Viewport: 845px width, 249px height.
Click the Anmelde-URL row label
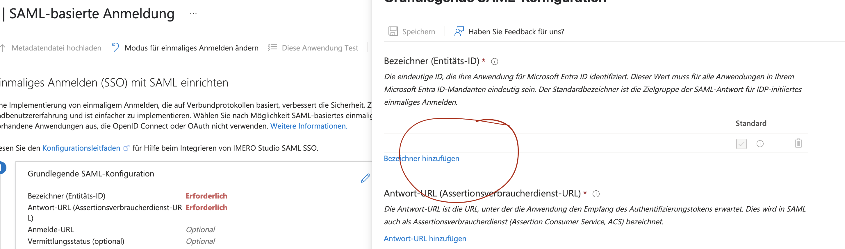point(51,230)
